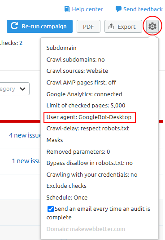Expand the category dropdown chevron

22,89
